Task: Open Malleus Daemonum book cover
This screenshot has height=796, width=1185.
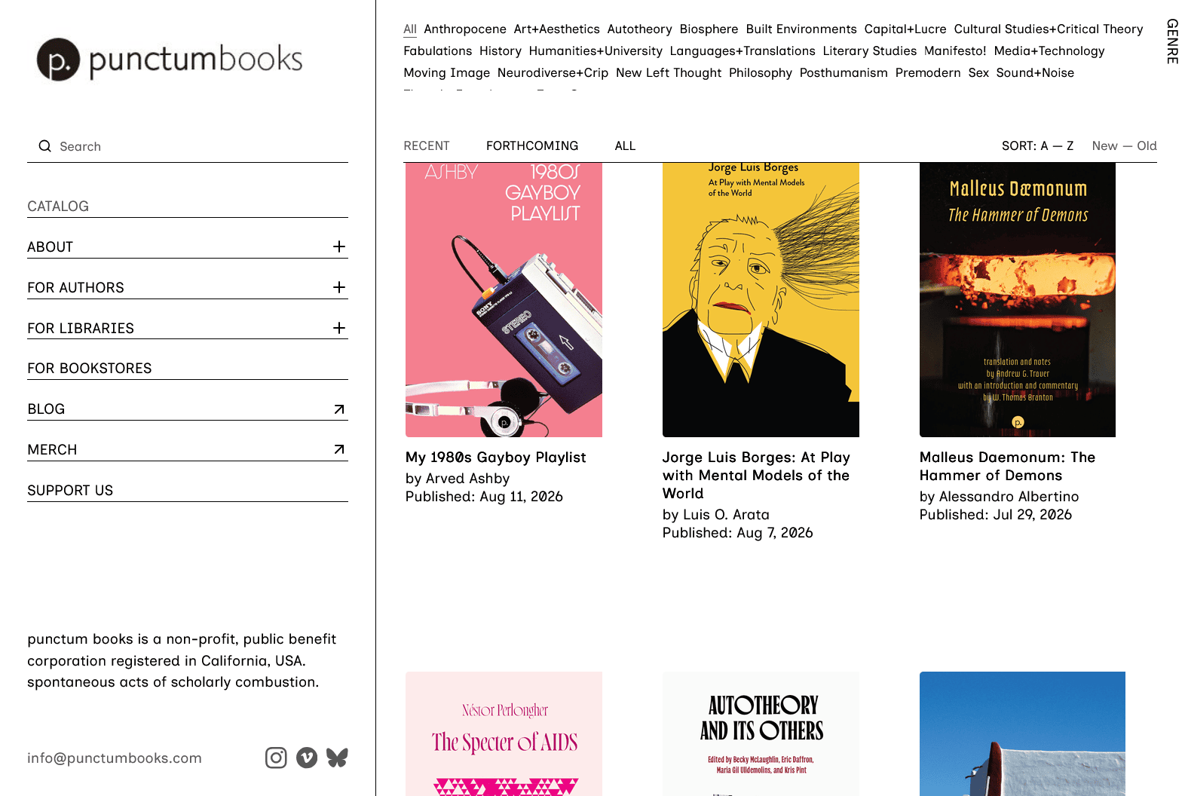Action: (x=1018, y=300)
